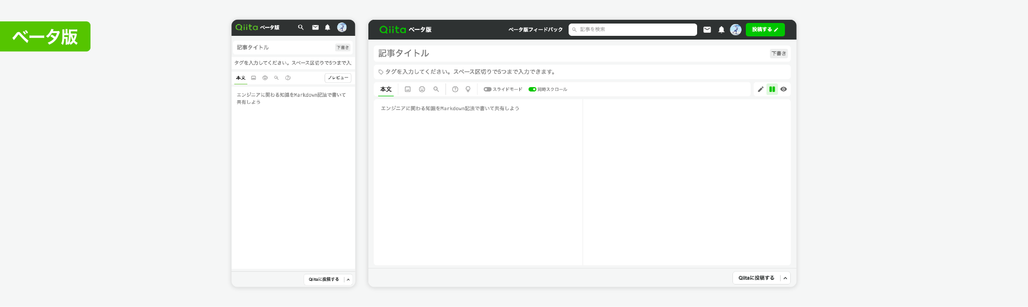The width and height of the screenshot is (1028, 307).
Task: Open search in the mobile header
Action: 301,27
